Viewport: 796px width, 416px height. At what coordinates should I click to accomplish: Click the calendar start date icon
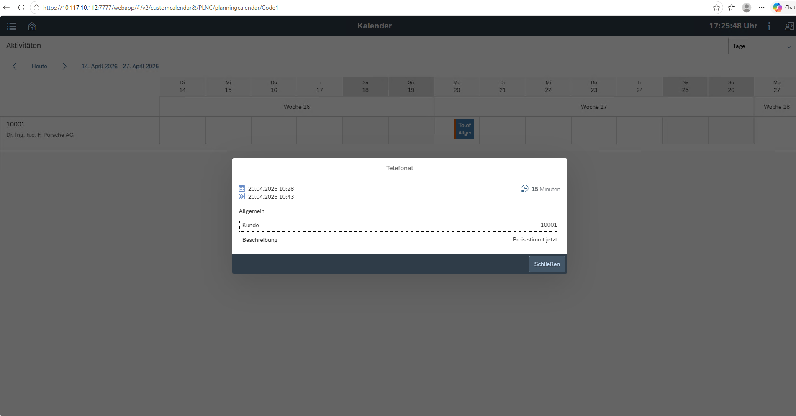pos(242,188)
